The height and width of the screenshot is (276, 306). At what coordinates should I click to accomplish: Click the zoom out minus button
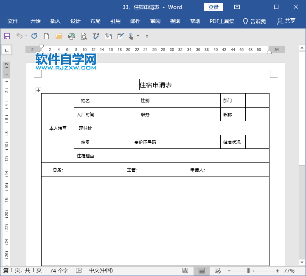tap(229, 271)
